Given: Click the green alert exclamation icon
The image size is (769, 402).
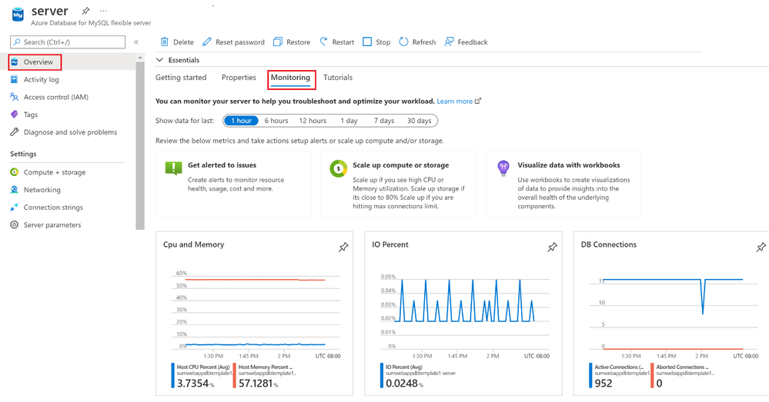Looking at the screenshot, I should pos(174,168).
